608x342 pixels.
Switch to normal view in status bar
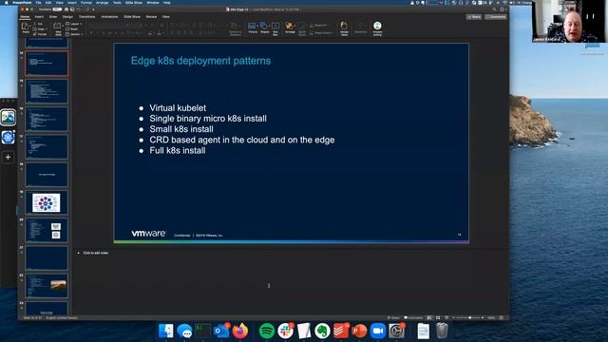point(428,318)
